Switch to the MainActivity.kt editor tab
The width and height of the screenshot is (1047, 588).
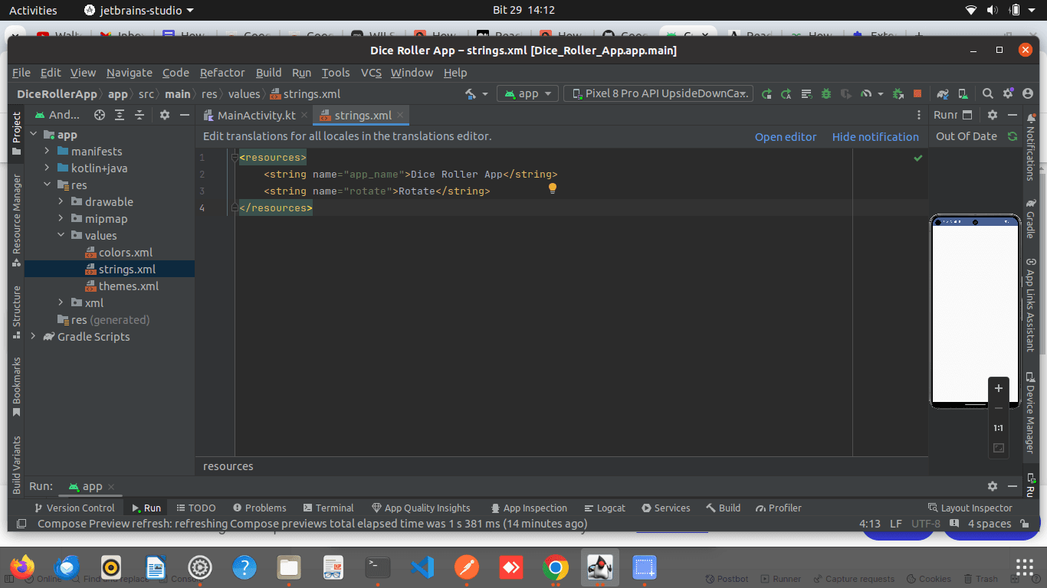[x=256, y=116]
